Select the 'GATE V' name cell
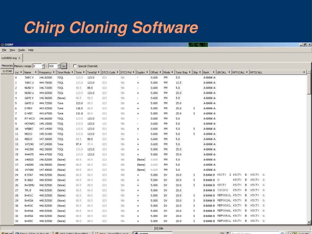The image size is (312, 234). [x=29, y=98]
